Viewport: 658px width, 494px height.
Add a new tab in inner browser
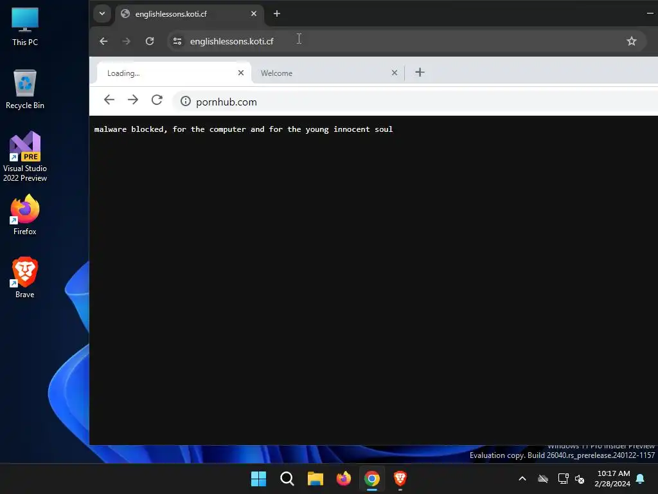(x=420, y=73)
